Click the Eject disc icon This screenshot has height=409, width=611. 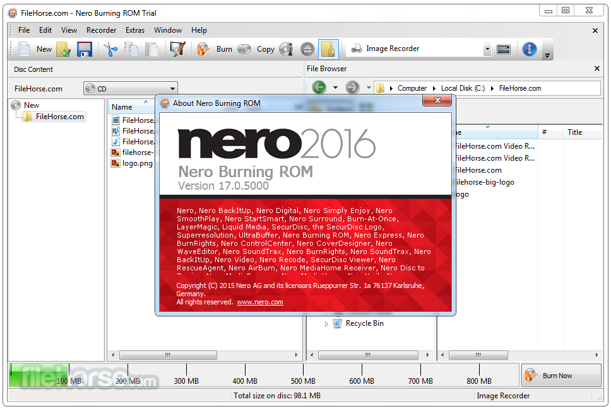[307, 49]
